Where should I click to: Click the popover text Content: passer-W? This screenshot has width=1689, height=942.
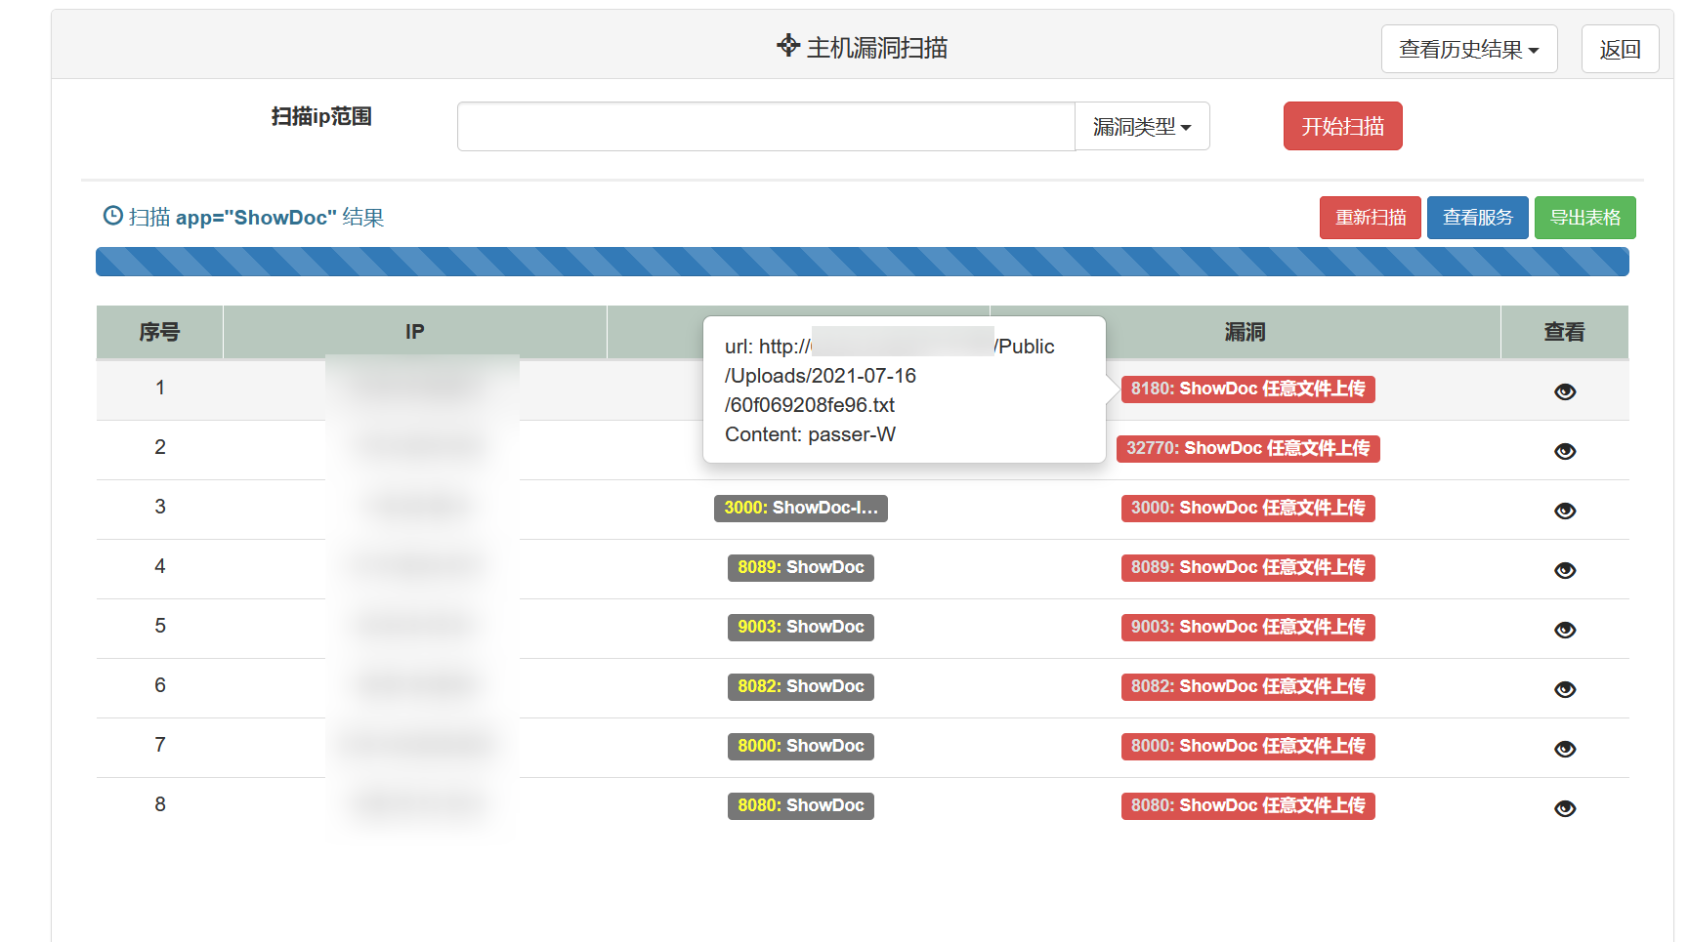tap(810, 434)
